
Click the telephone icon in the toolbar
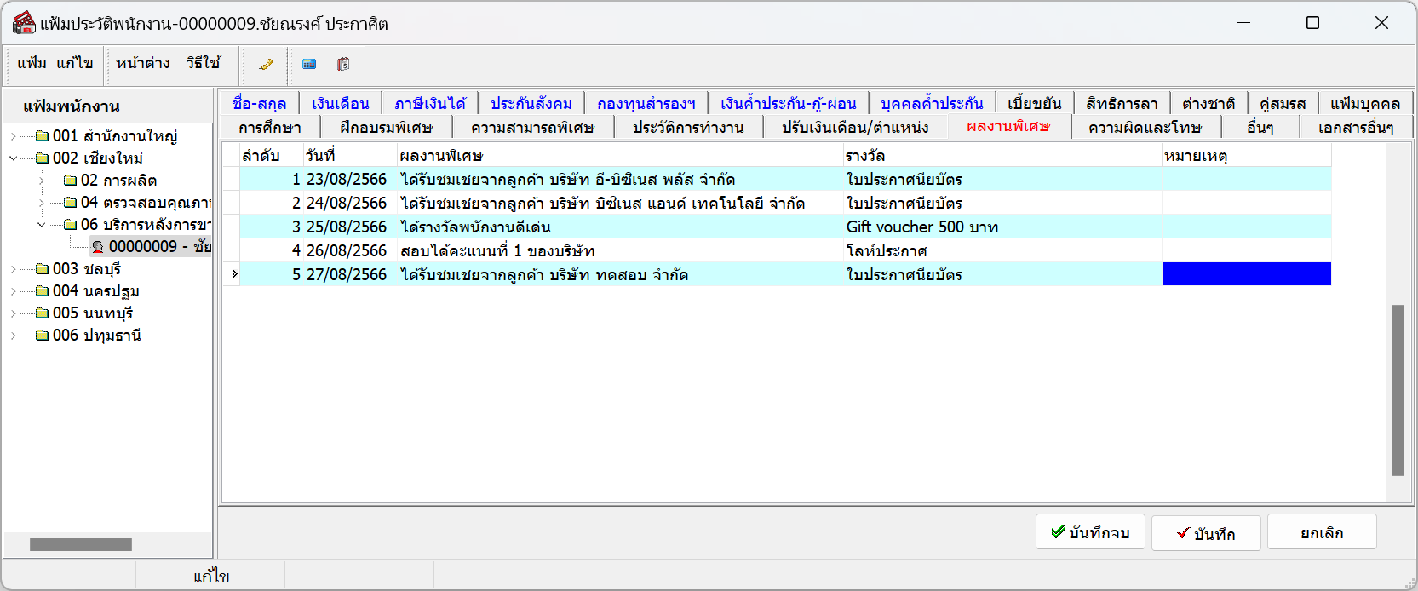(266, 64)
